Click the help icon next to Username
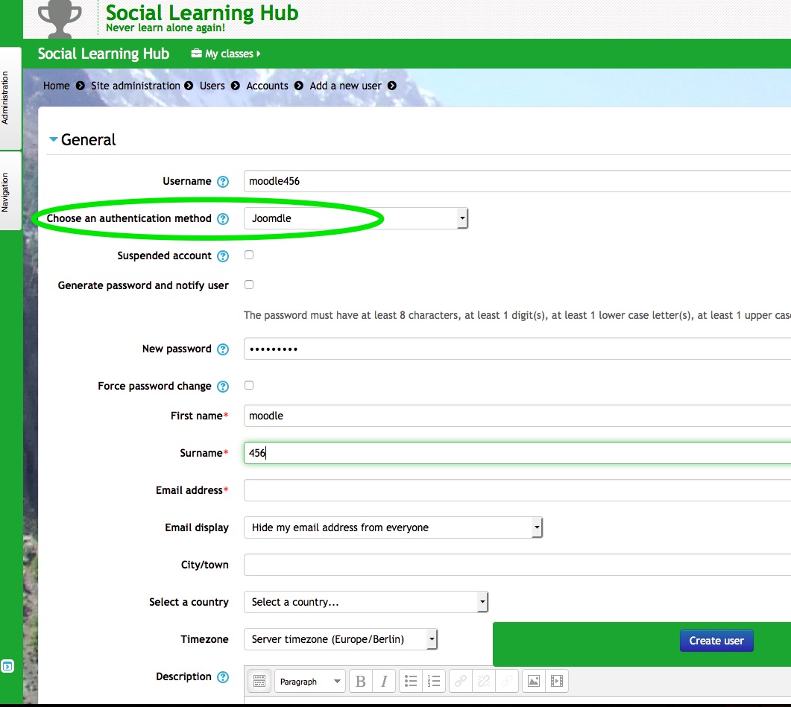Screen dimensions: 791x707 tap(223, 182)
